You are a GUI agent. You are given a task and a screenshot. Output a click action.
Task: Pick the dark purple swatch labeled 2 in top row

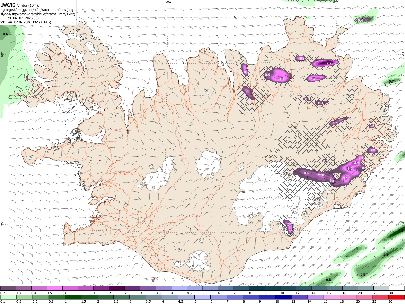point(117,288)
